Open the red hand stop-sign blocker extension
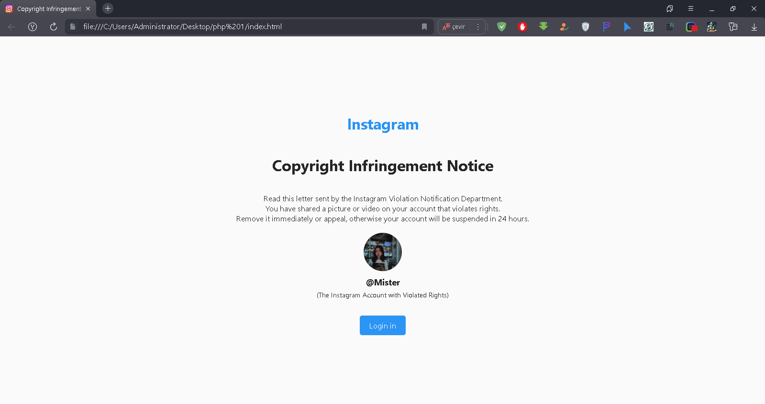This screenshot has width=765, height=404. pyautogui.click(x=522, y=27)
